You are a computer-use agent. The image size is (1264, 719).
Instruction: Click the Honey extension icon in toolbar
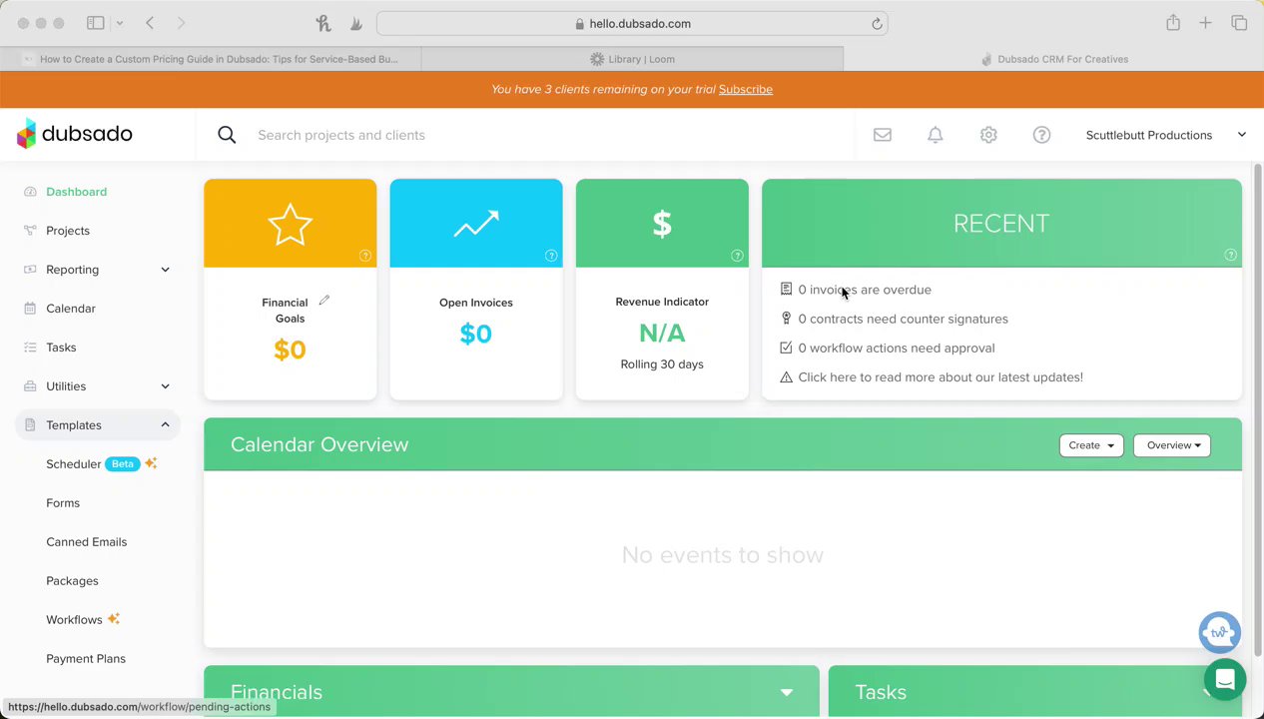323,23
